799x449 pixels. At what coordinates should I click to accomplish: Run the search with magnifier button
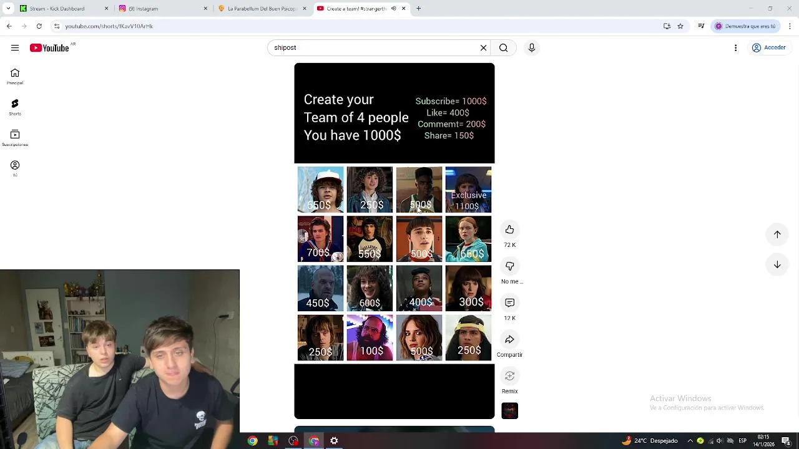(503, 48)
